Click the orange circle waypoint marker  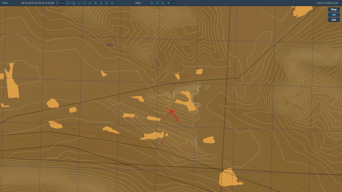point(167,108)
